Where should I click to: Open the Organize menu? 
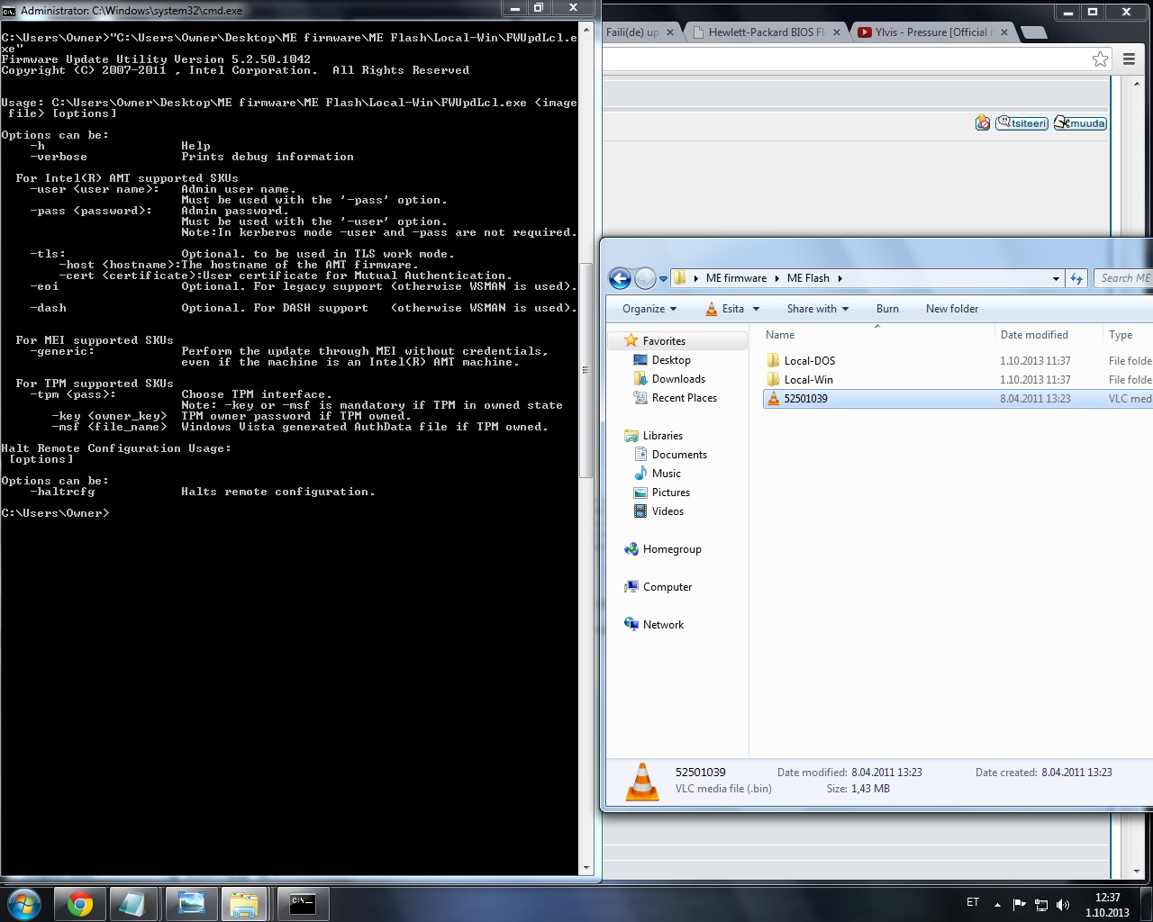click(649, 309)
